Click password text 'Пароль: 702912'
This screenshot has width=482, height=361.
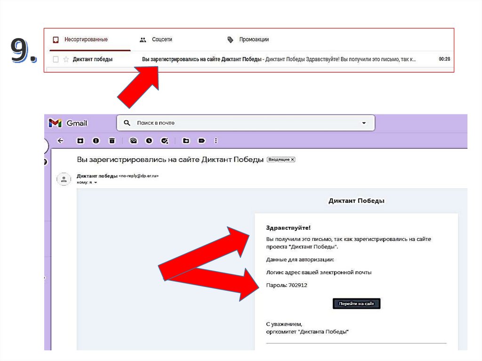[287, 285]
